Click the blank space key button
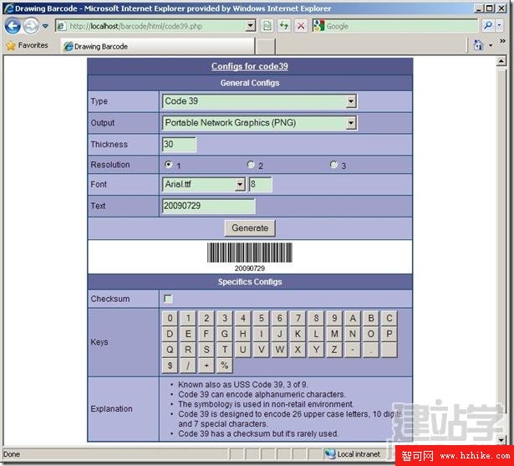The image size is (514, 466). (389, 350)
